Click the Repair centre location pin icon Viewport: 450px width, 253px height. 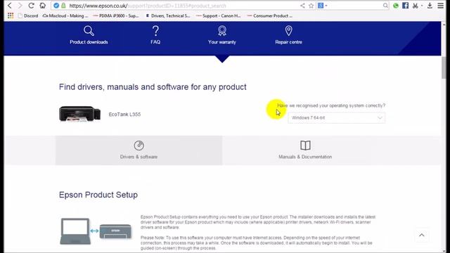coord(289,31)
